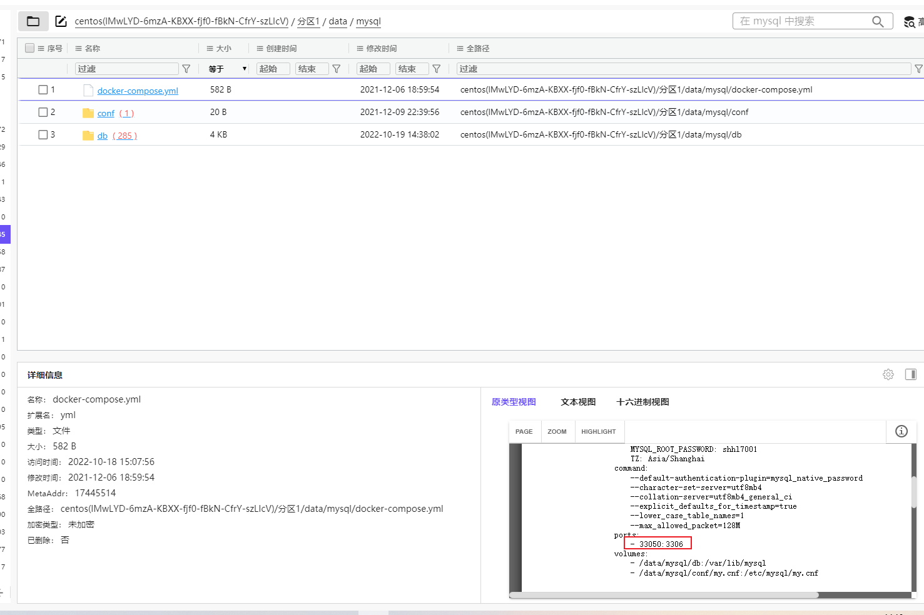Open the size comparison '等于' dropdown
This screenshot has width=924, height=615.
coord(228,69)
